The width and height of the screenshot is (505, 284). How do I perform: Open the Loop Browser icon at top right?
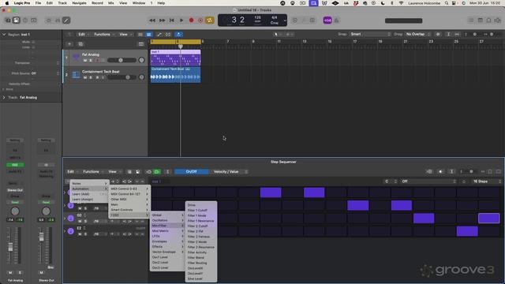pyautogui.click(x=489, y=21)
